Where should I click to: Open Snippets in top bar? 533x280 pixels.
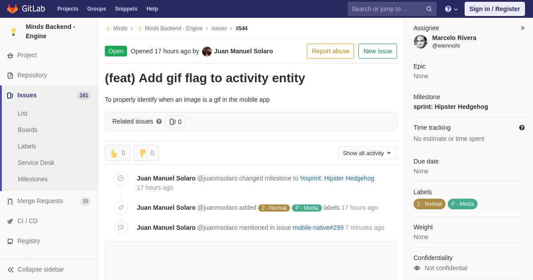click(126, 9)
